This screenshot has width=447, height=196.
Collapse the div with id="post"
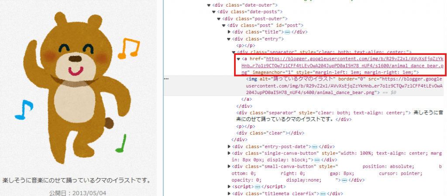[x=224, y=26]
